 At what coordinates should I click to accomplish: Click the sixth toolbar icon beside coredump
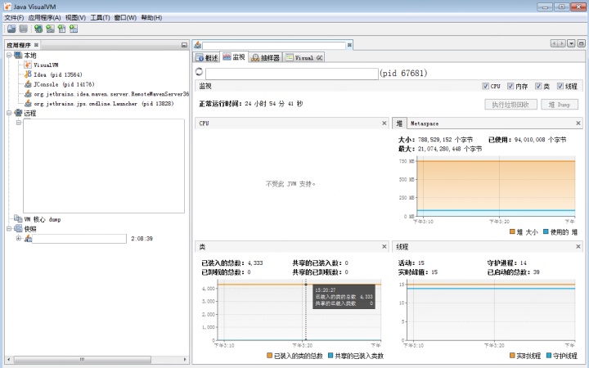click(74, 29)
